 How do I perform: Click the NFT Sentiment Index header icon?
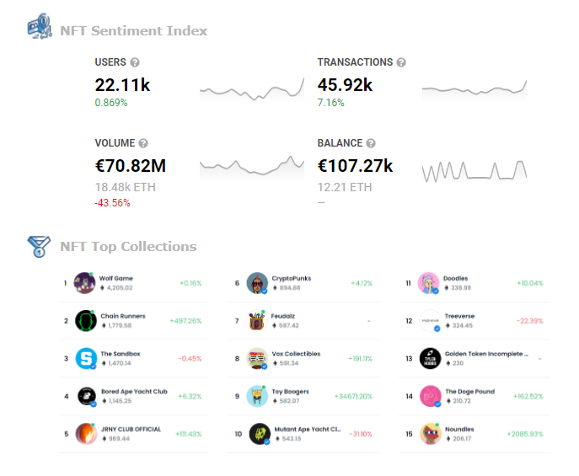[40, 27]
